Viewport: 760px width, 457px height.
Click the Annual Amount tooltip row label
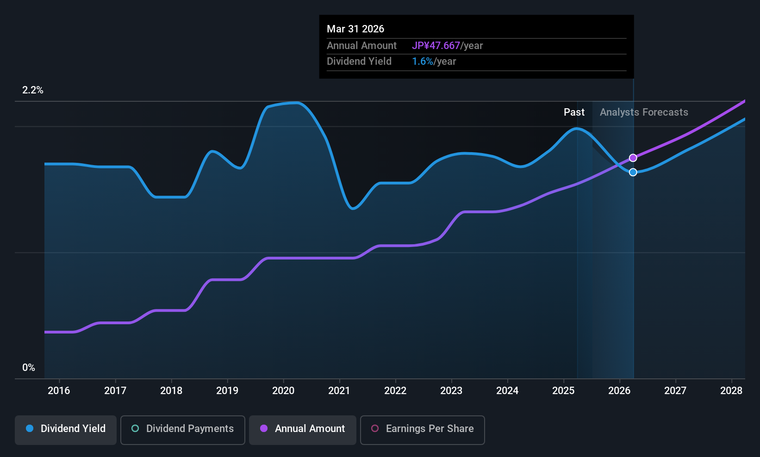[361, 46]
